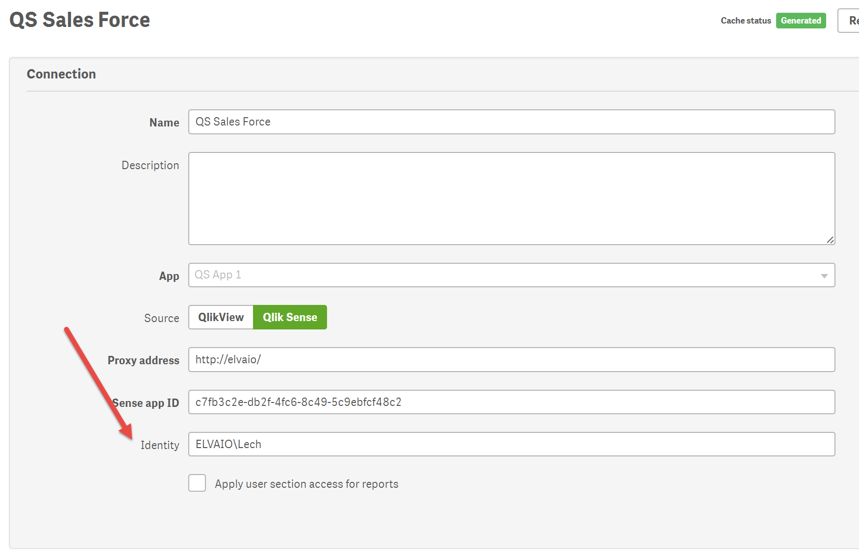The image size is (859, 552).
Task: Enable Apply user section access checkbox
Action: coord(197,483)
